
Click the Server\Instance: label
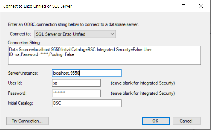click(23, 73)
